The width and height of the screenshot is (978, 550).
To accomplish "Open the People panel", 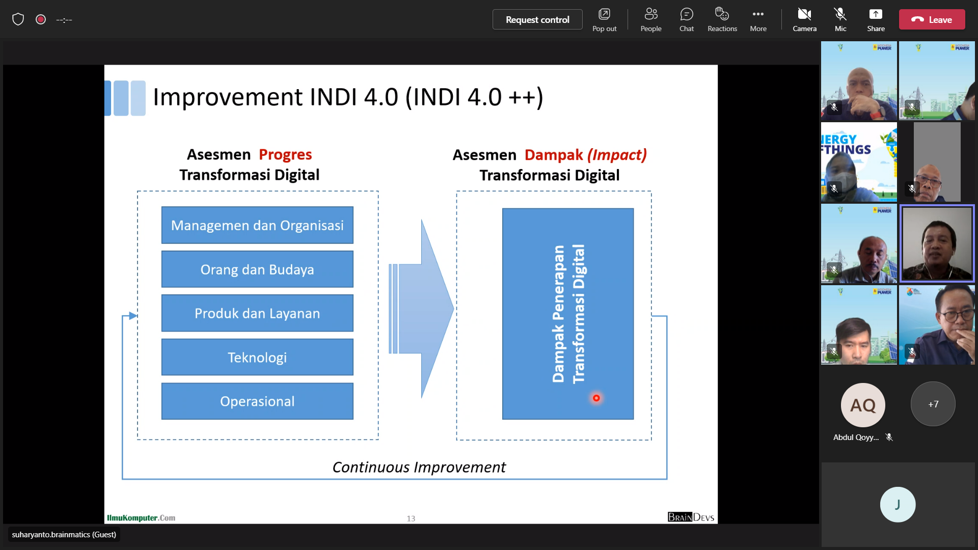I will pos(650,19).
